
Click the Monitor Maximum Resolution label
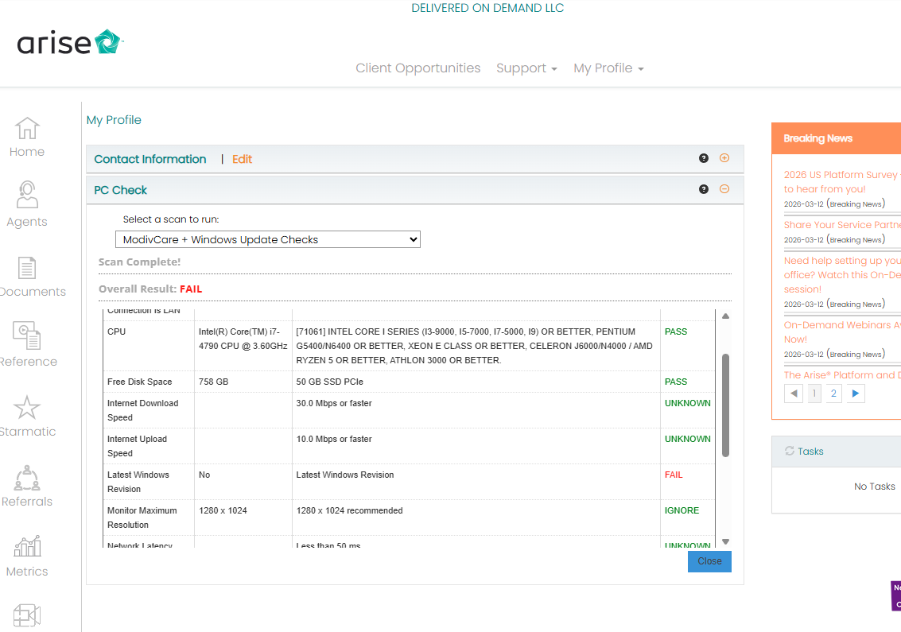142,517
